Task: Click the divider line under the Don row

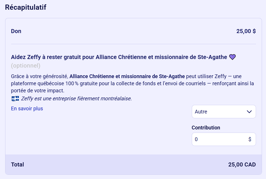Action: 133,44
